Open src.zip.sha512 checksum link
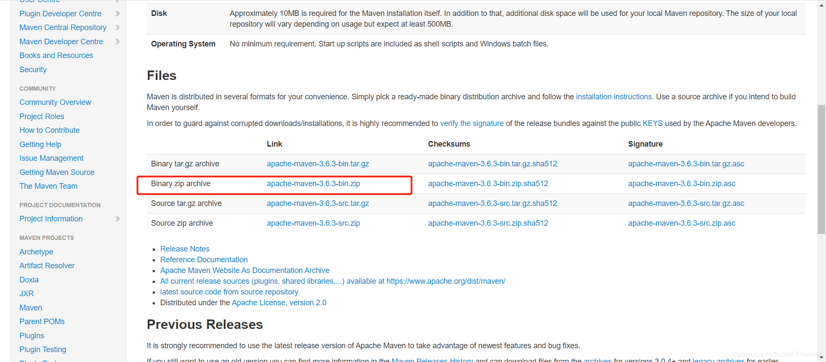 [x=488, y=223]
